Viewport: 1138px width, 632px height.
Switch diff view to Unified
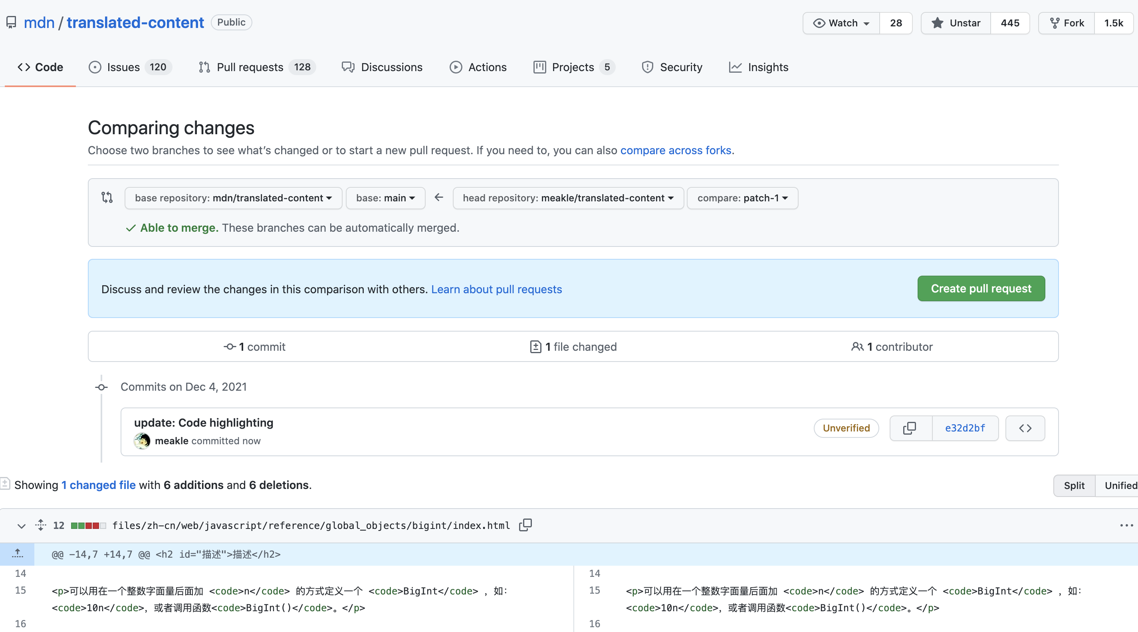(1120, 485)
